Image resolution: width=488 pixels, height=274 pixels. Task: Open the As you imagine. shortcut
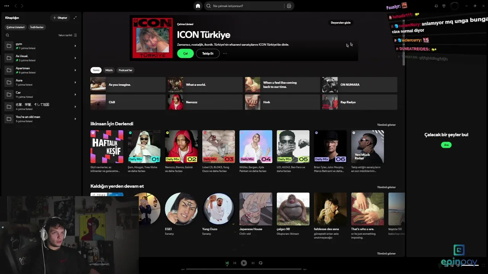point(128,84)
